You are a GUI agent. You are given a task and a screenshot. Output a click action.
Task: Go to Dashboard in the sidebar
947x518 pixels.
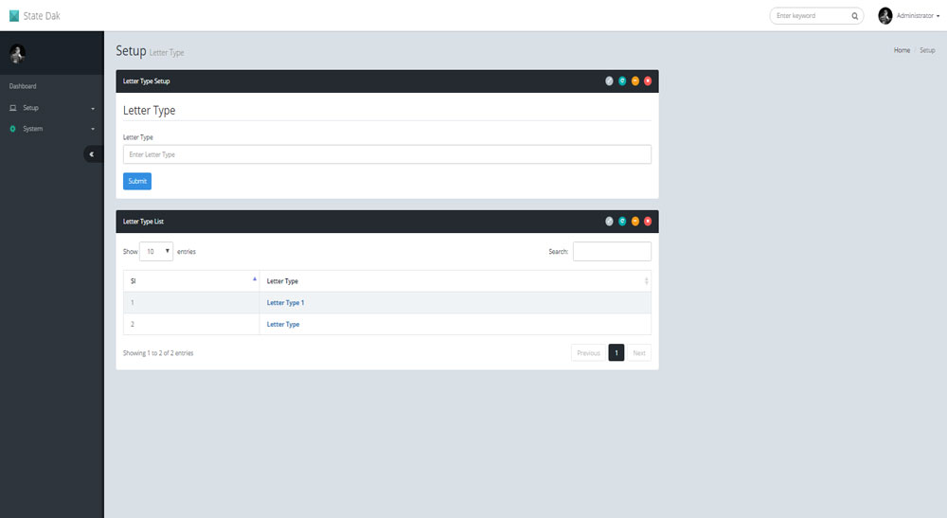pos(23,86)
